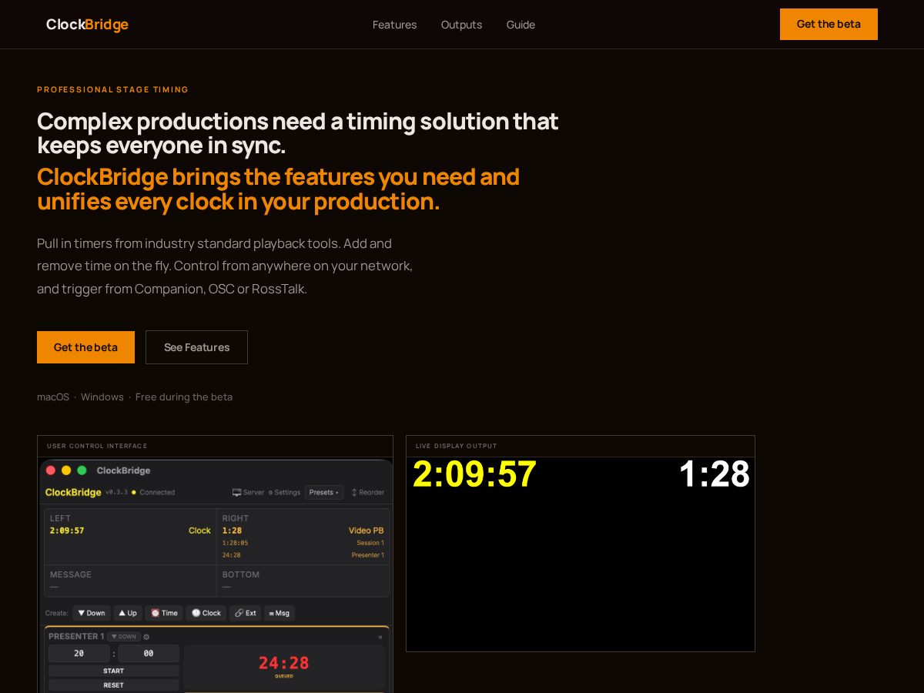Click the red 24:28 queued timer display

point(284,666)
